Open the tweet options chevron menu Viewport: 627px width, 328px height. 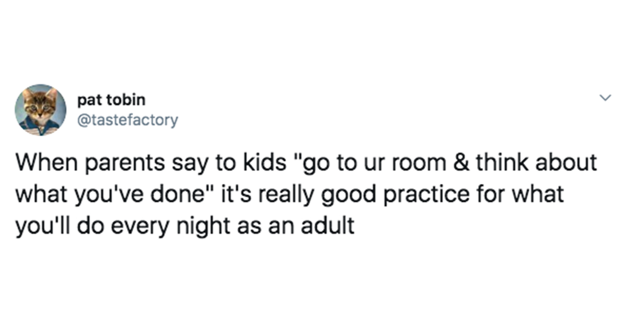point(606,98)
